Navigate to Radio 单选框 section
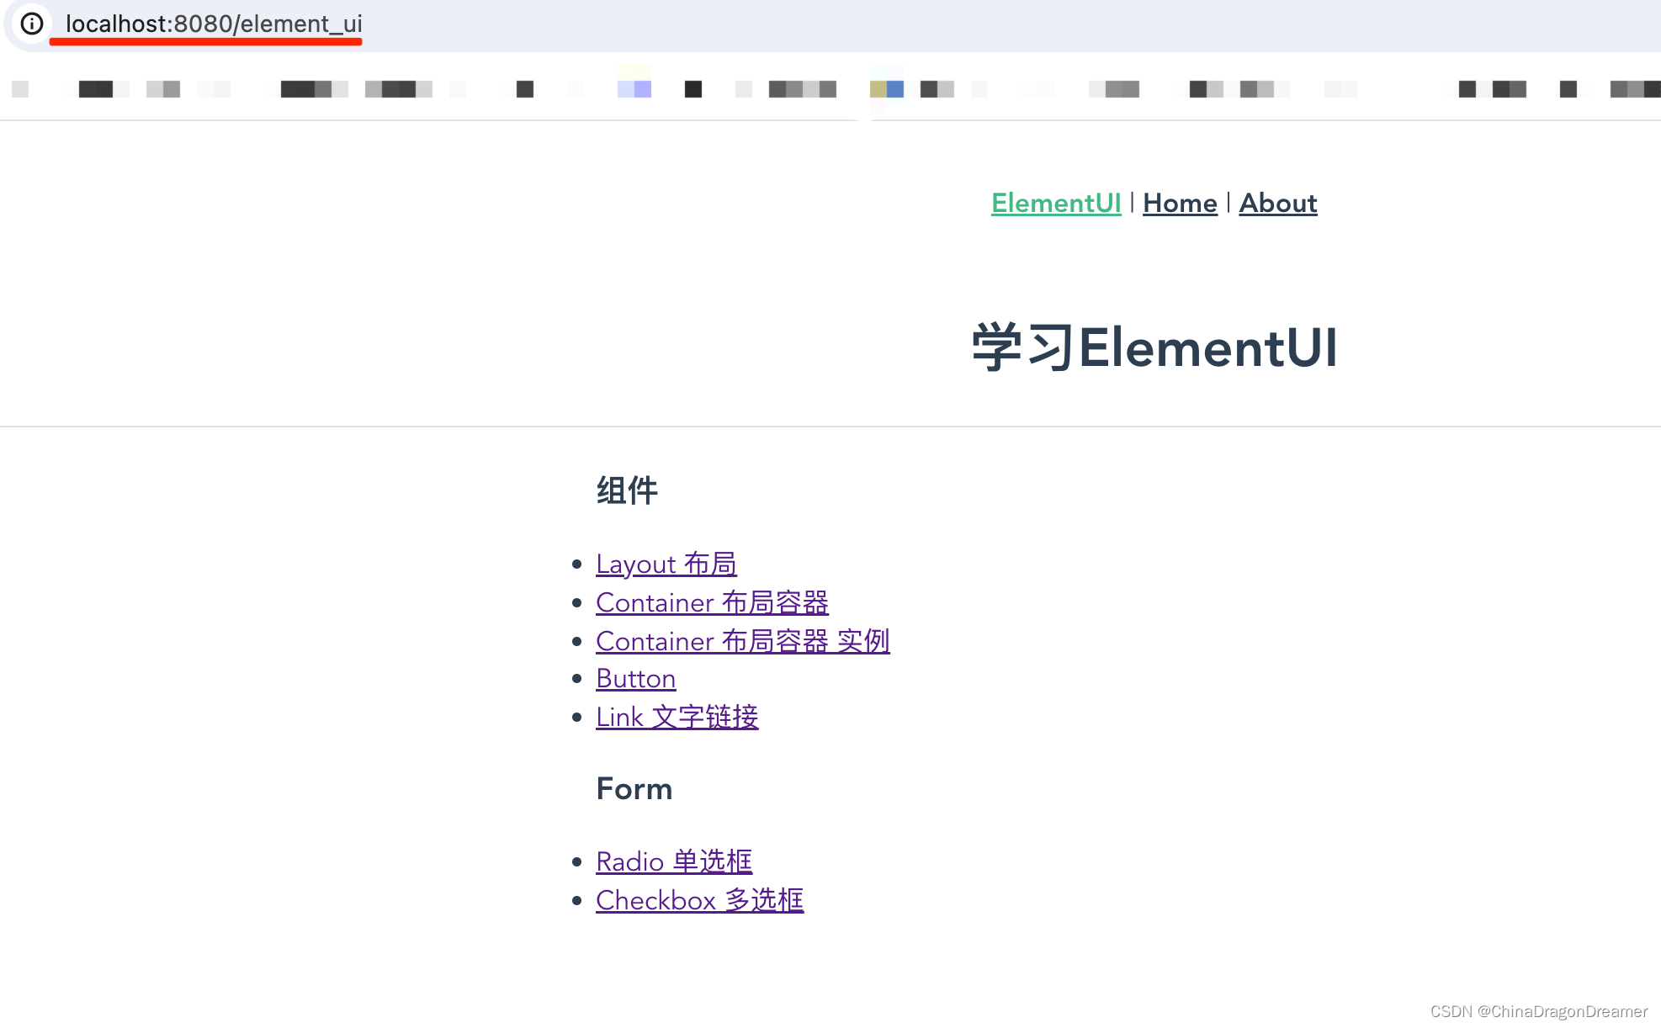1661x1028 pixels. [x=671, y=861]
